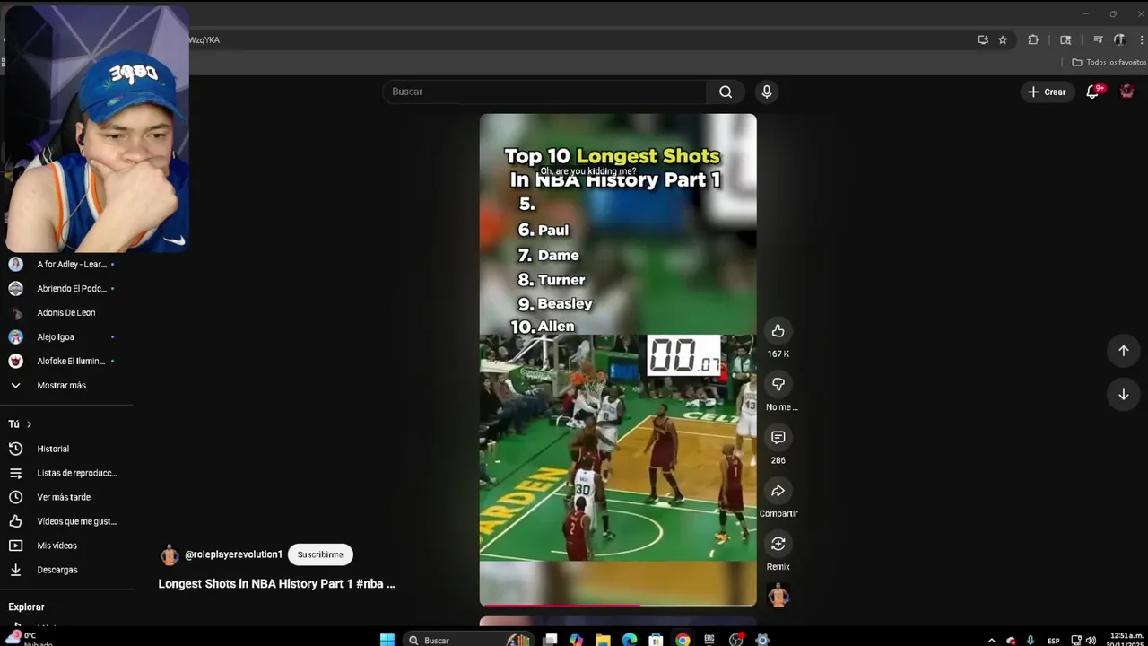Screen dimensions: 1148x646
Task: Click the sound track avatar below Remix
Action: click(778, 595)
